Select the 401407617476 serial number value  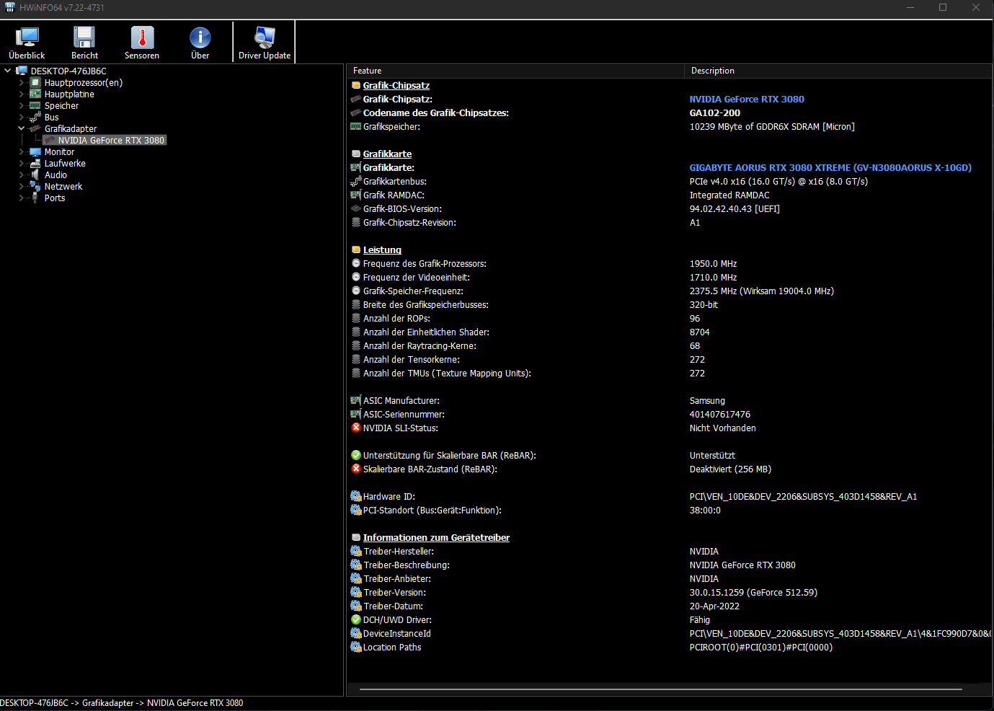pyautogui.click(x=720, y=415)
